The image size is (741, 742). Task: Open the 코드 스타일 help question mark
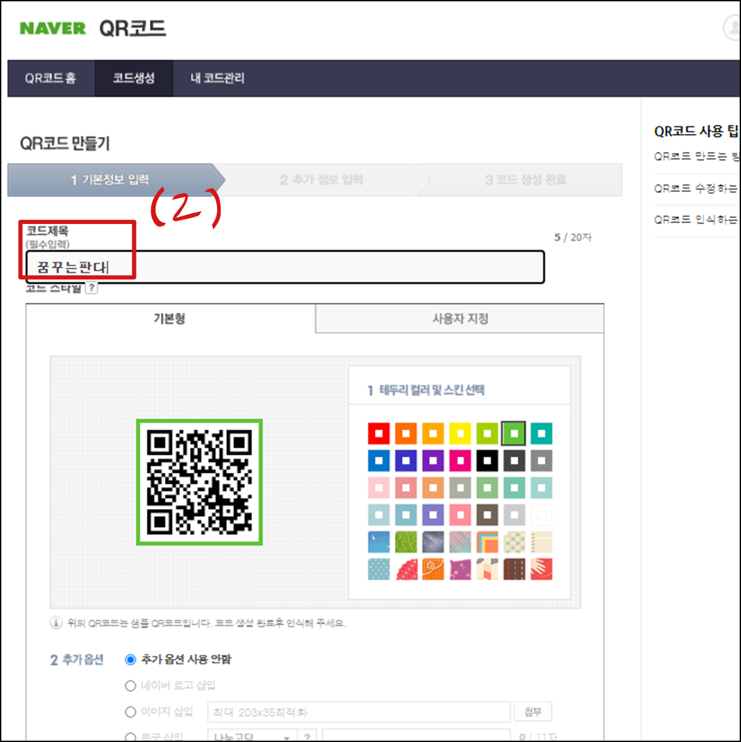92,288
